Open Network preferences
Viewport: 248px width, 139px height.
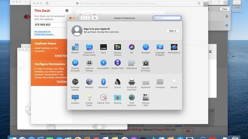tap(89, 83)
